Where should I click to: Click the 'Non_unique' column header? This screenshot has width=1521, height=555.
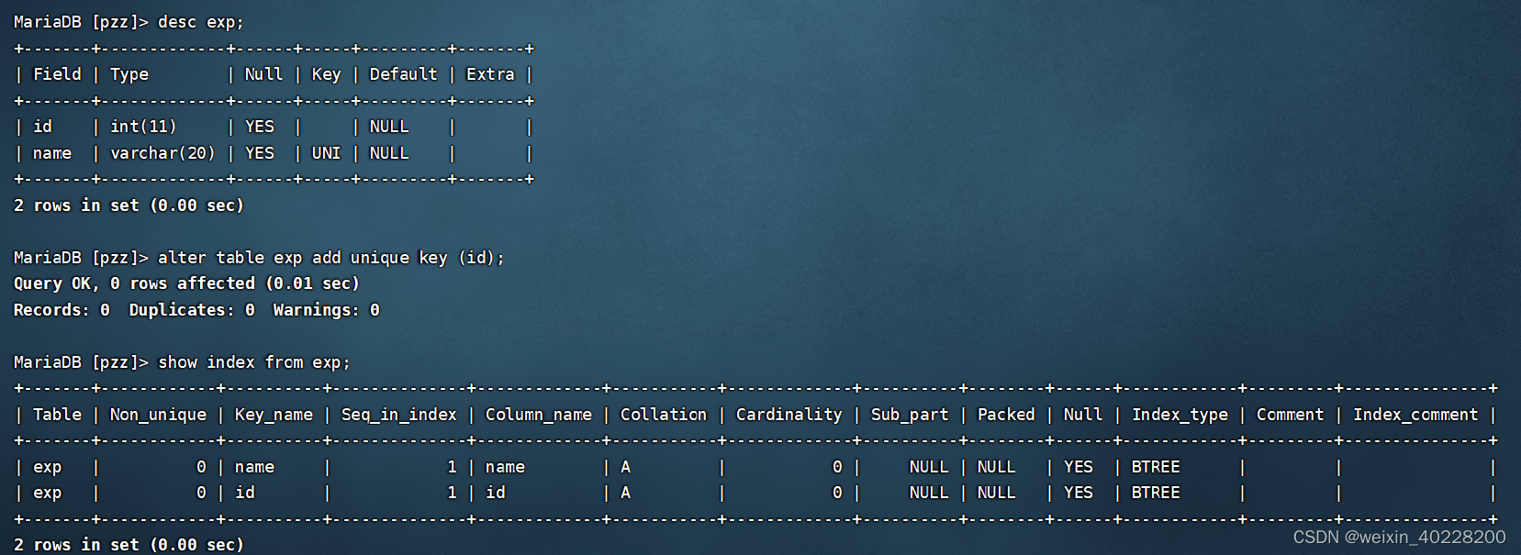point(158,416)
